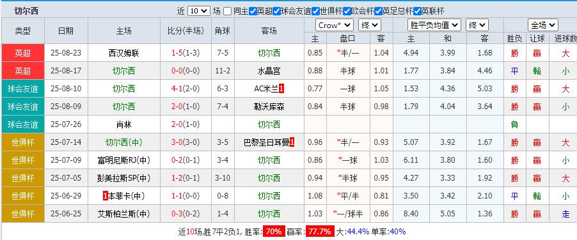
Task: Uncheck the 球会友谊 filter checkbox
Action: coord(276,11)
